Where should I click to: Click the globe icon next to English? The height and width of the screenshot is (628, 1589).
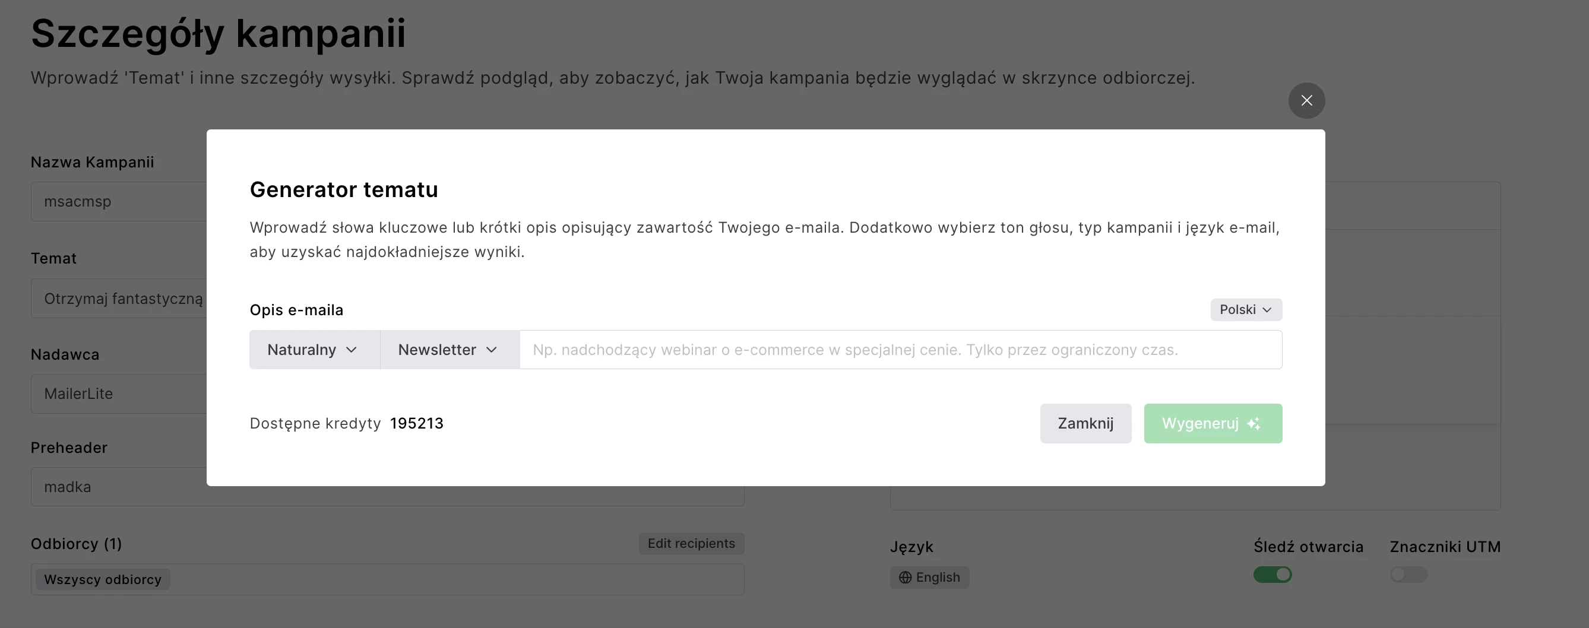905,578
